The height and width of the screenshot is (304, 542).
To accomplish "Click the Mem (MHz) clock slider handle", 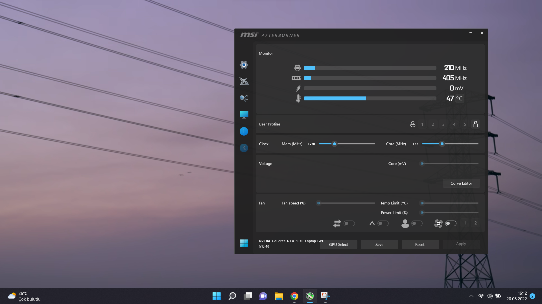I will tap(335, 144).
